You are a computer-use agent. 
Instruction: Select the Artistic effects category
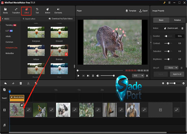point(8,36)
